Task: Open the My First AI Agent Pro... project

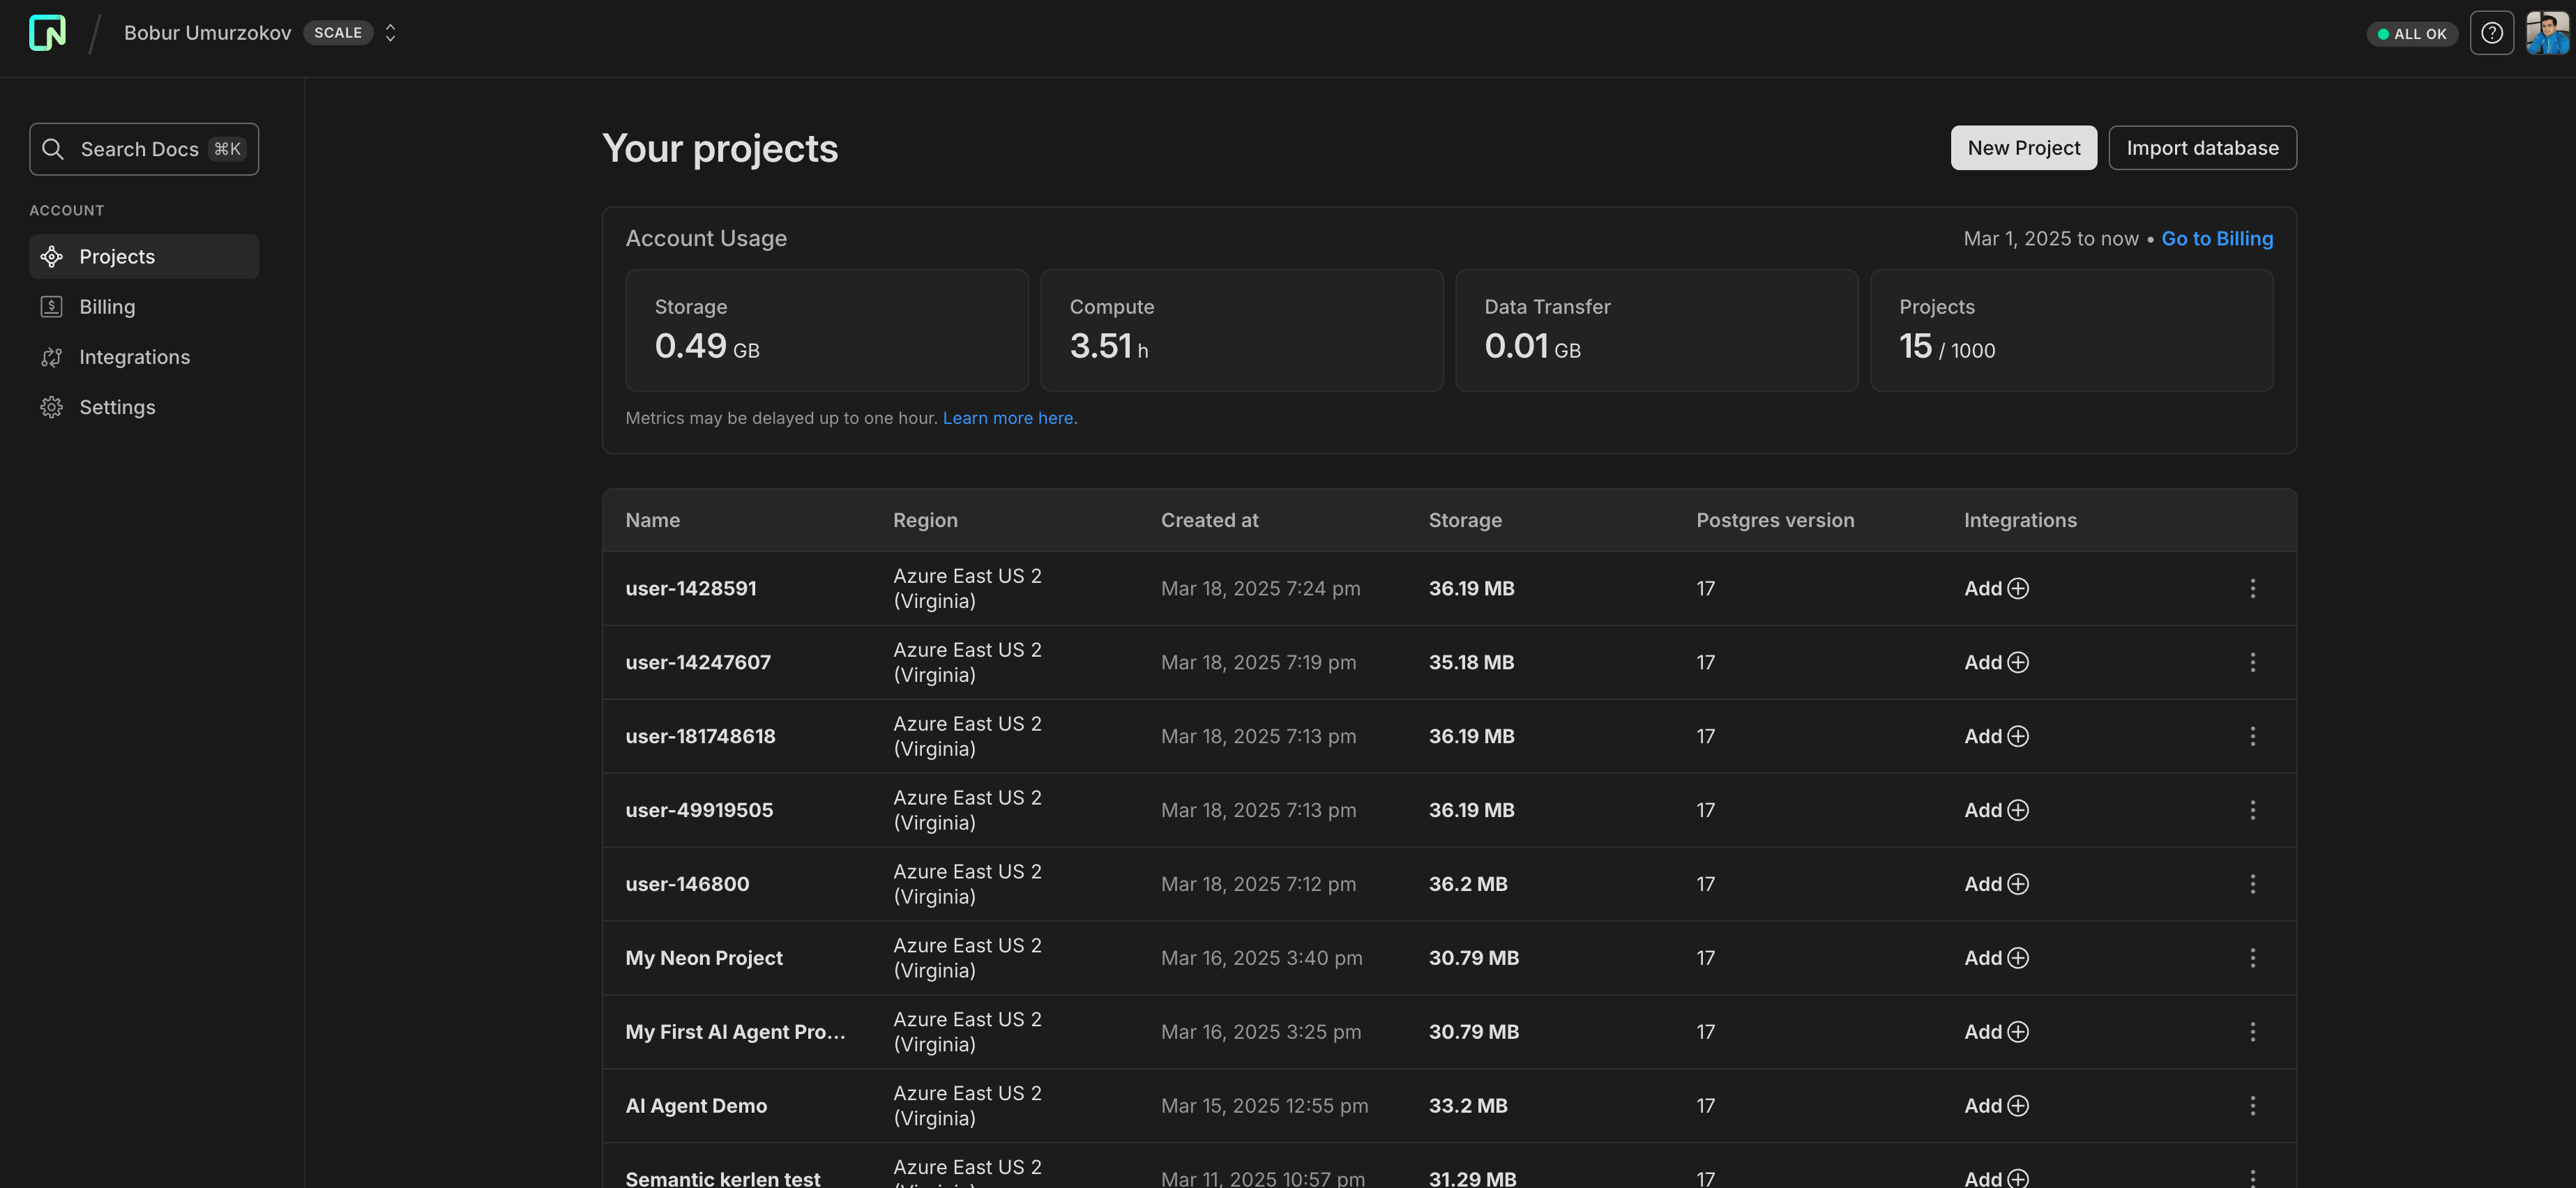Action: click(735, 1033)
